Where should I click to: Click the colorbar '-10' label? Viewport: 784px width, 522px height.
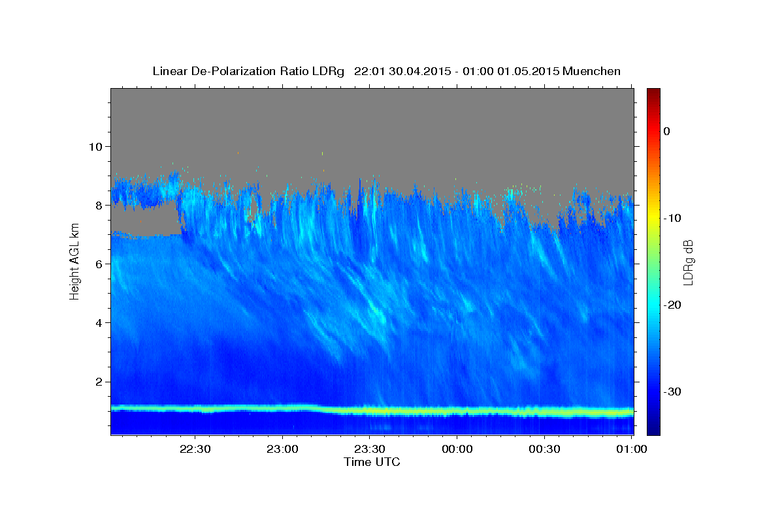tap(672, 218)
